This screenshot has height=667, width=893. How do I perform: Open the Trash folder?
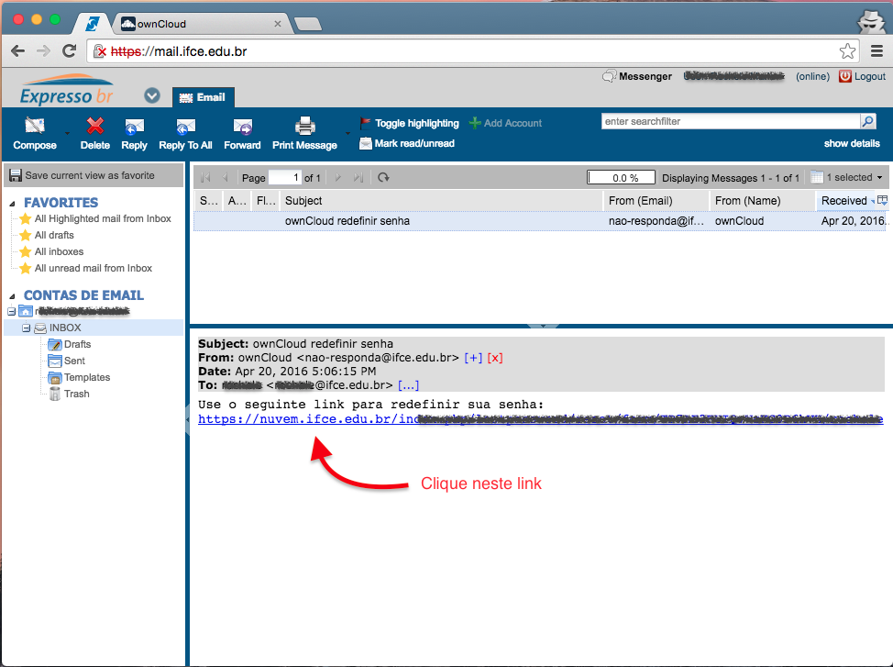(x=76, y=394)
